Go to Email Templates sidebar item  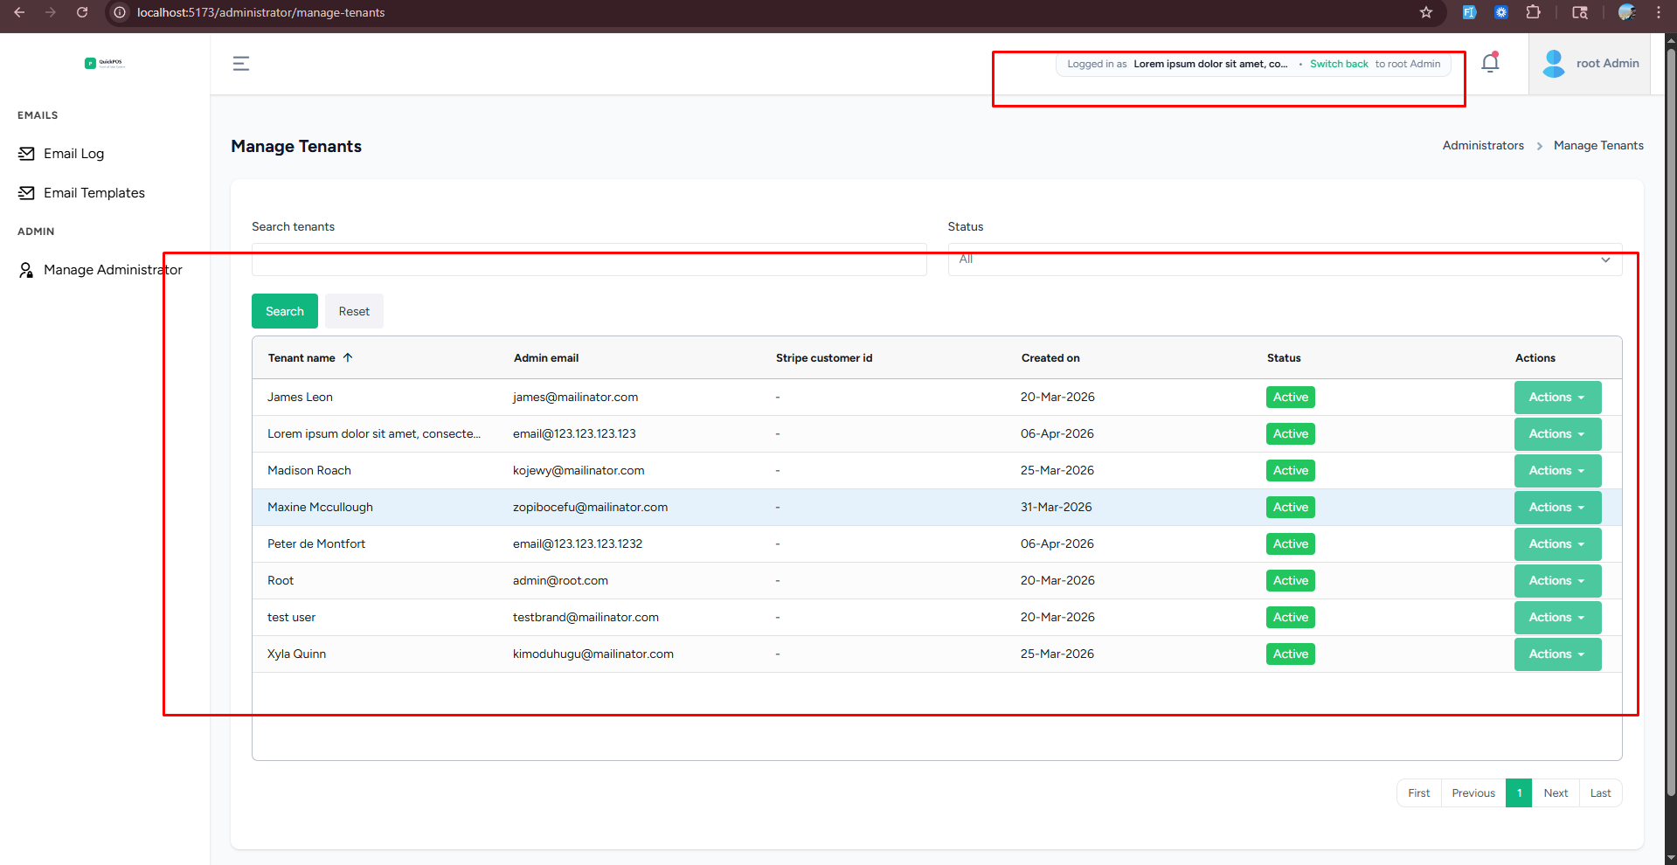(94, 193)
